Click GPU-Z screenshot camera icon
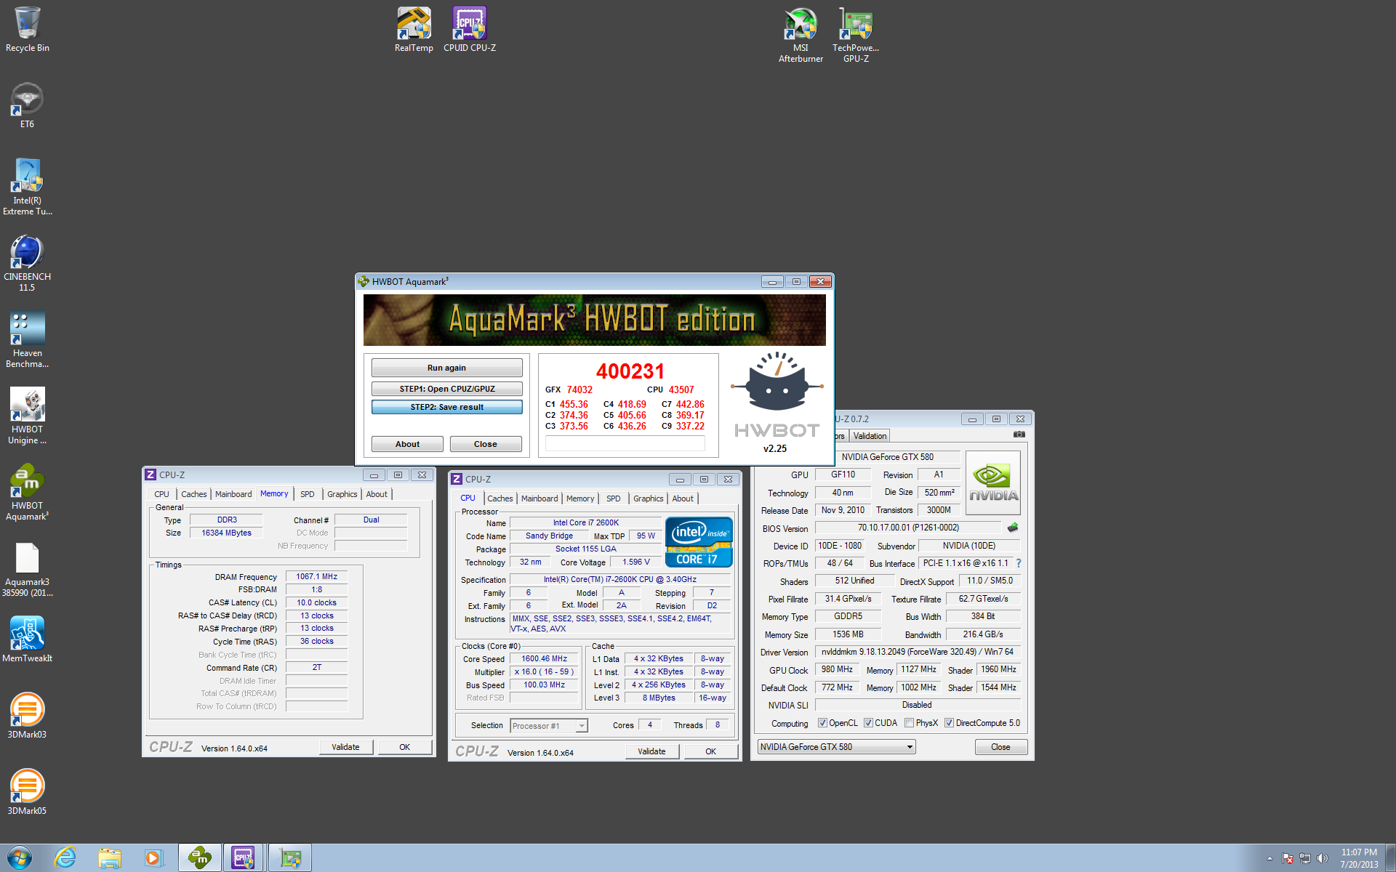1396x872 pixels. (1019, 435)
